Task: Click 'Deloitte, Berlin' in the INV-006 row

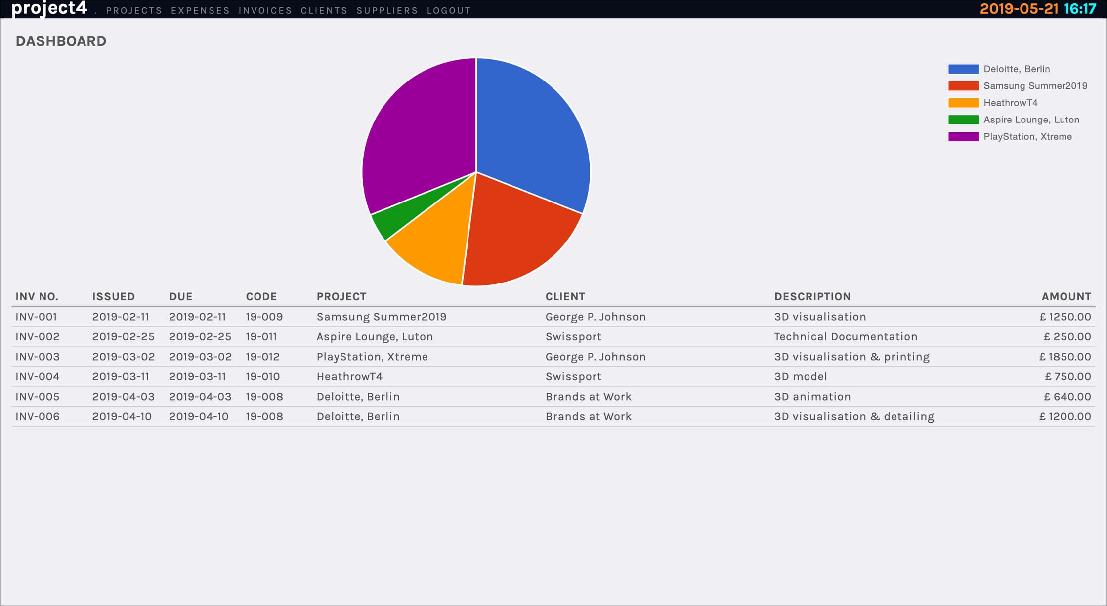Action: coord(358,417)
